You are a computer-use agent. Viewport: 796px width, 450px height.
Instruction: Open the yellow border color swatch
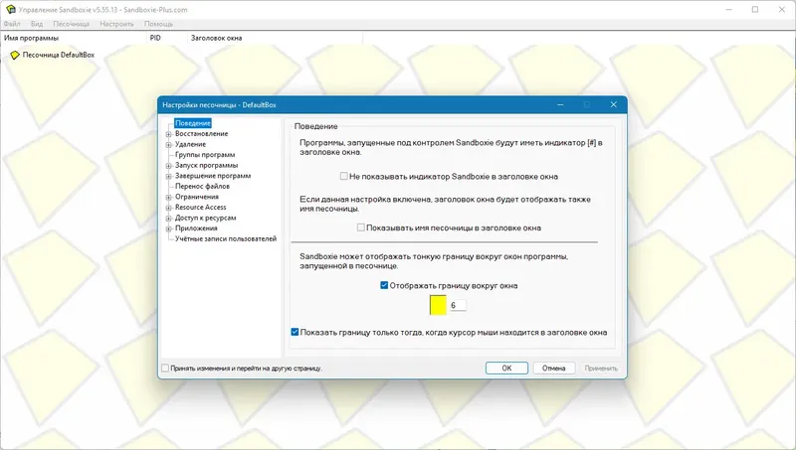coord(438,305)
